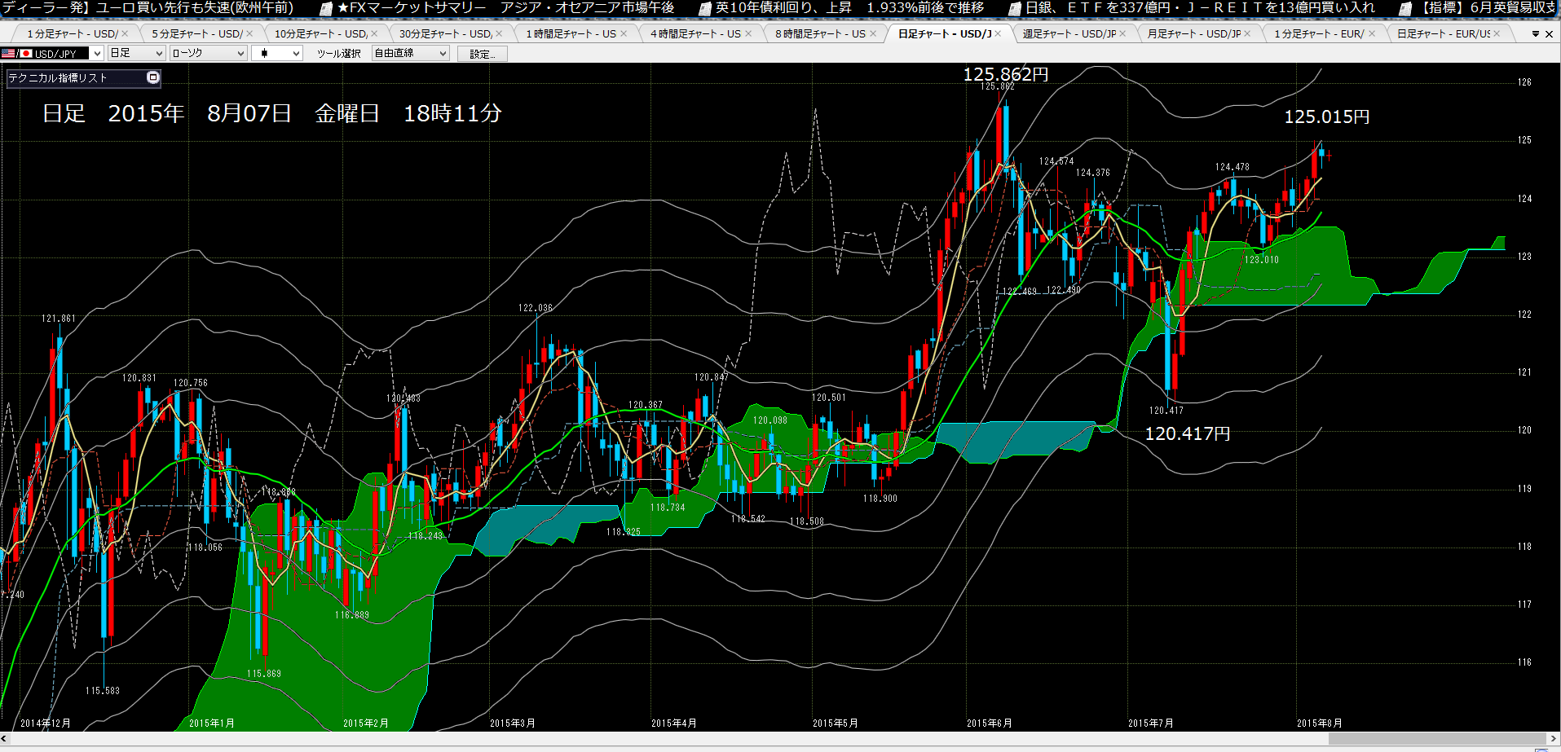Click newspaper icon before 日銀、ETF headline
The height and width of the screenshot is (752, 1561).
click(1015, 8)
